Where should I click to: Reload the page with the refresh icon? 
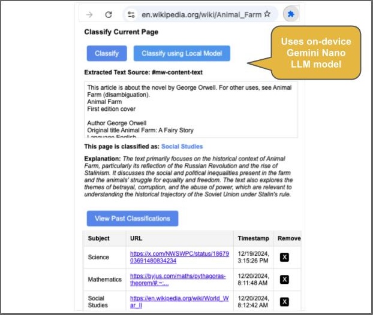[x=109, y=15]
